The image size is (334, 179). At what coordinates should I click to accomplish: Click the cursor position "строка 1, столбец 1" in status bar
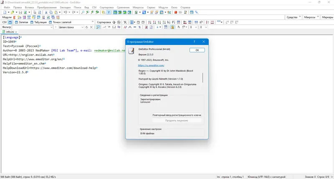(233, 177)
